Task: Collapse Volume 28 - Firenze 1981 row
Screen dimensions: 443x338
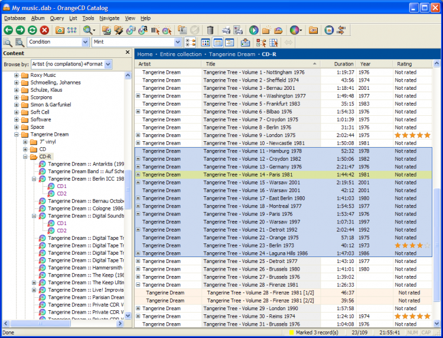Action: point(138,285)
